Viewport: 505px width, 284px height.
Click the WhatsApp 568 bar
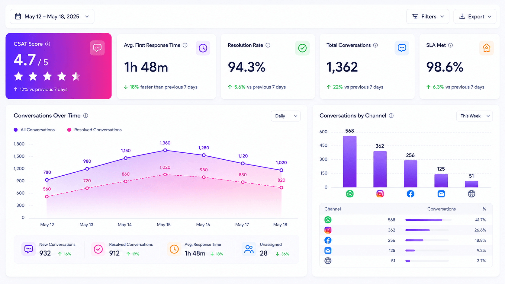click(350, 161)
